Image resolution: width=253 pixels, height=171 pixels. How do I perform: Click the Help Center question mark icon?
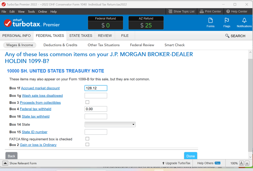pos(228,11)
